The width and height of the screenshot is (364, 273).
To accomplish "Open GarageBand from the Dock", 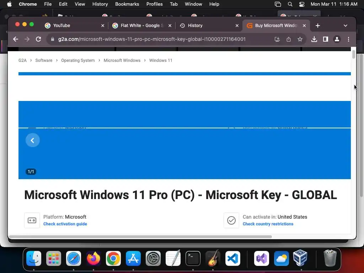I will [213, 258].
